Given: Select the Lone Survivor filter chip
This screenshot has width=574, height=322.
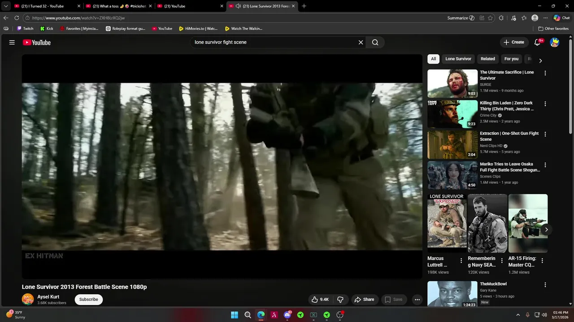Looking at the screenshot, I should click(458, 59).
